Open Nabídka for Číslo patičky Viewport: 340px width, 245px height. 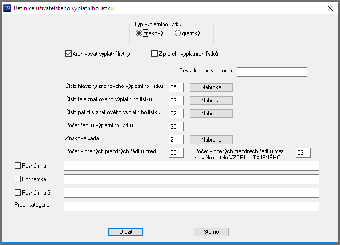pos(211,114)
